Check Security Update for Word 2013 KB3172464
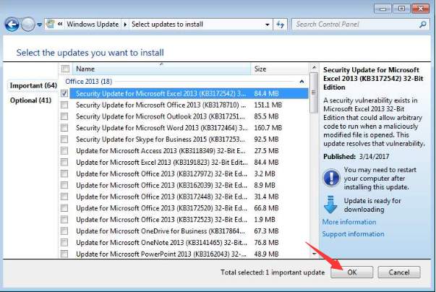Screen dimensions: 436x292 [x=64, y=127]
